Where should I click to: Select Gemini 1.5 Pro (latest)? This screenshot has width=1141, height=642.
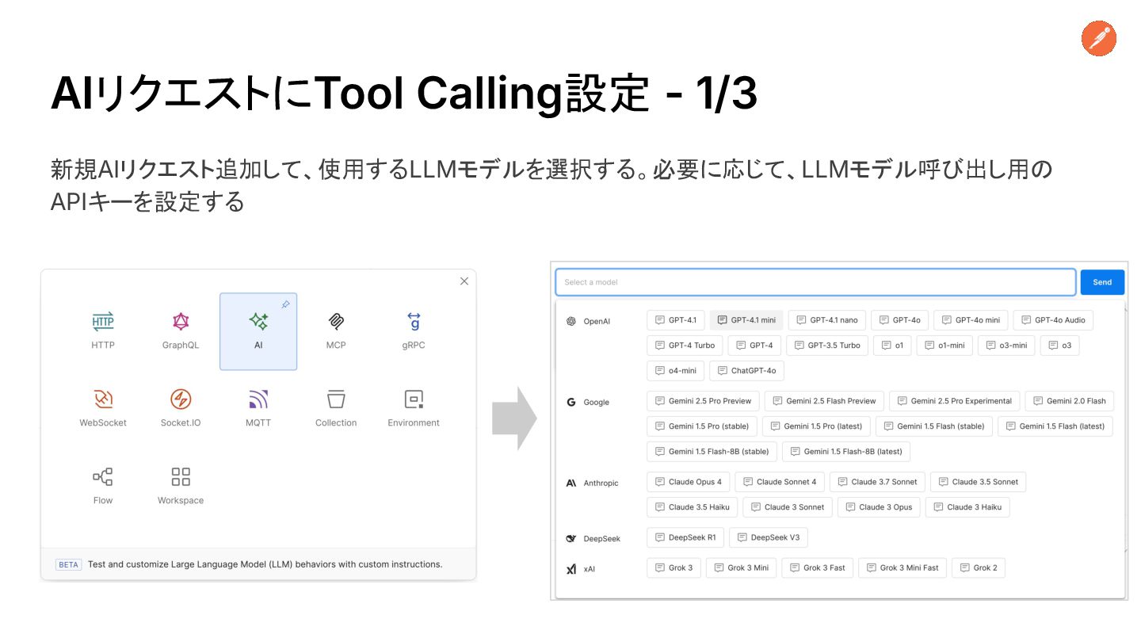pos(817,426)
